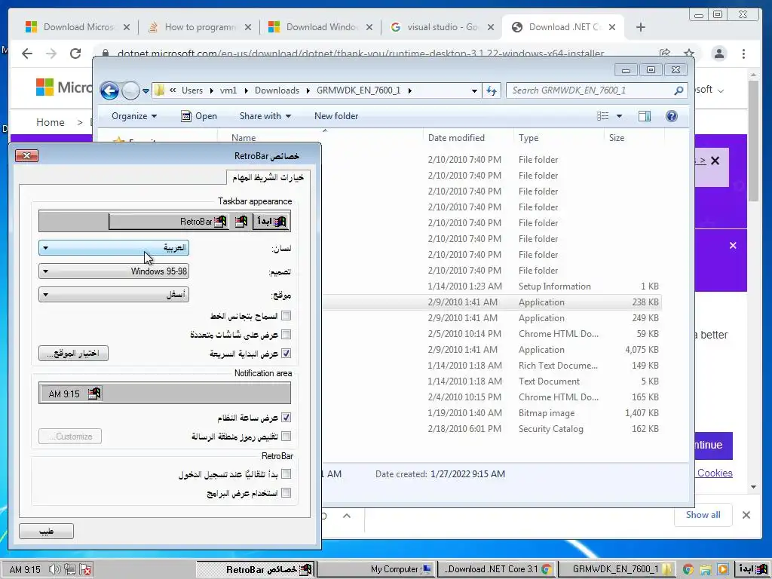772x579 pixels.
Task: Click the Explorer back navigation arrow
Action: pyautogui.click(x=109, y=90)
